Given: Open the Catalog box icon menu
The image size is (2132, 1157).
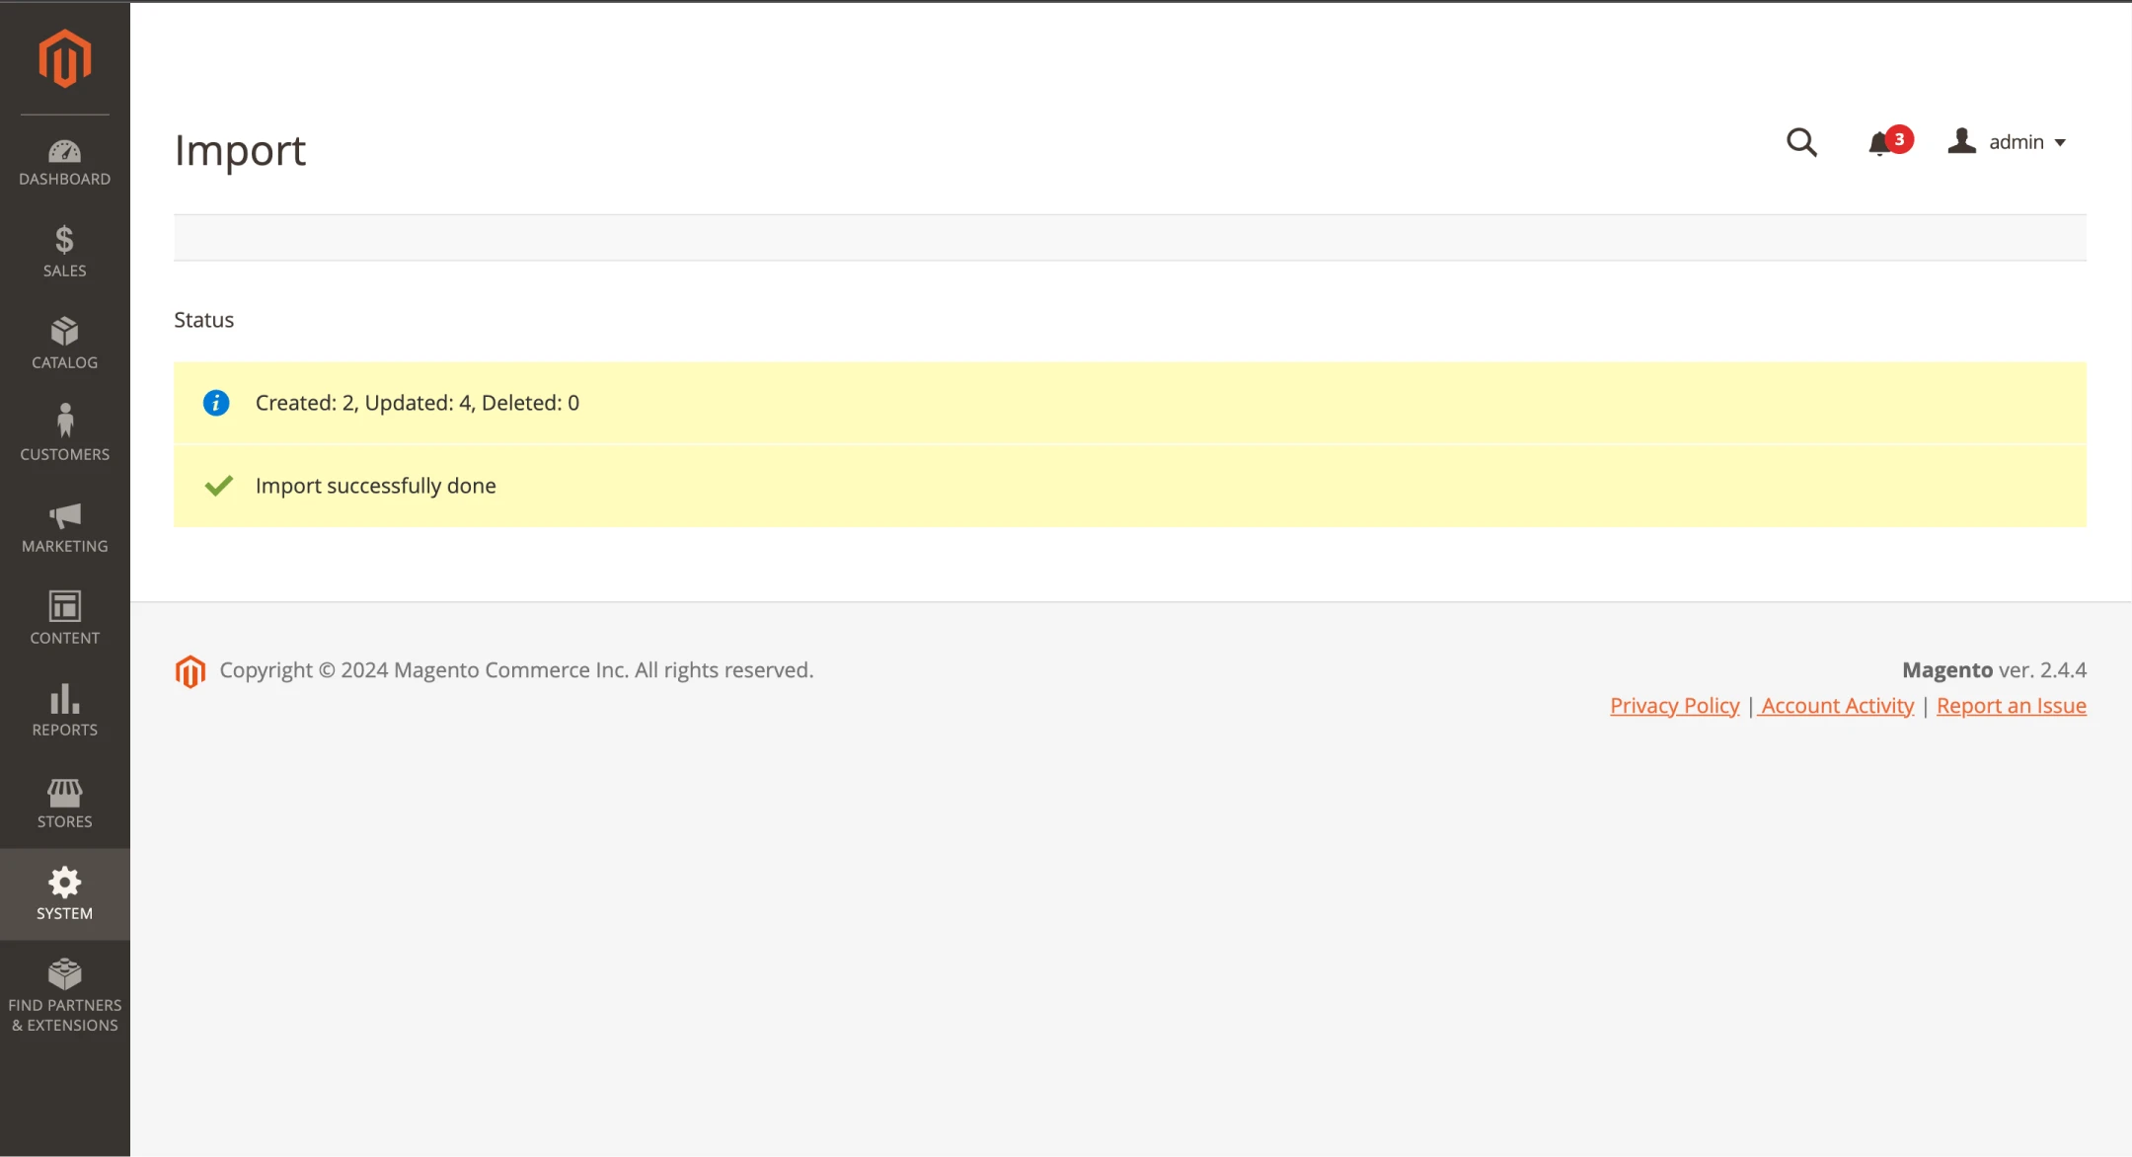Looking at the screenshot, I should point(65,332).
